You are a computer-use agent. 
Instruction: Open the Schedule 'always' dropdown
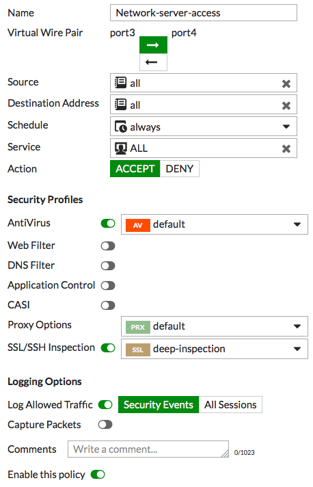point(204,127)
